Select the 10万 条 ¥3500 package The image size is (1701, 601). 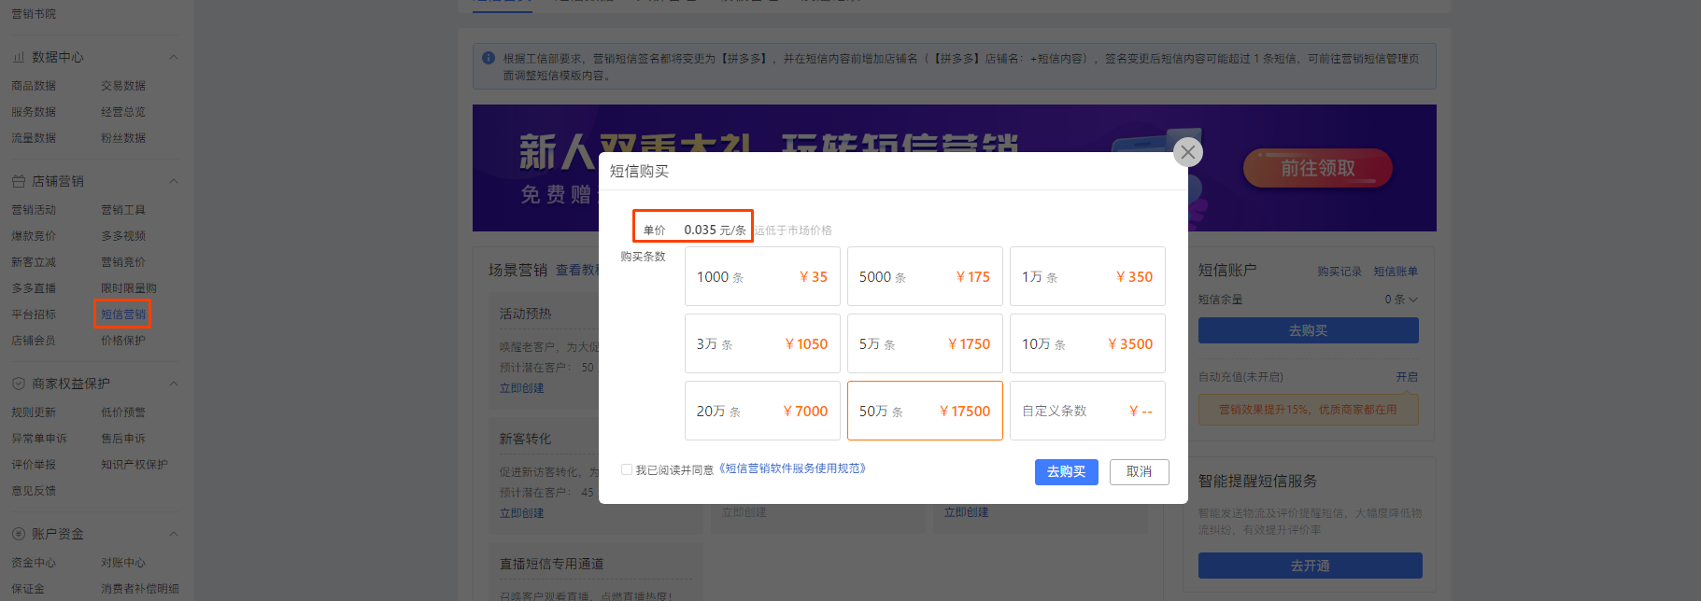pyautogui.click(x=1086, y=343)
